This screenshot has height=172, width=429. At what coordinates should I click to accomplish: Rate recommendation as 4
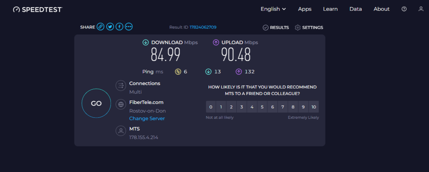(x=252, y=107)
